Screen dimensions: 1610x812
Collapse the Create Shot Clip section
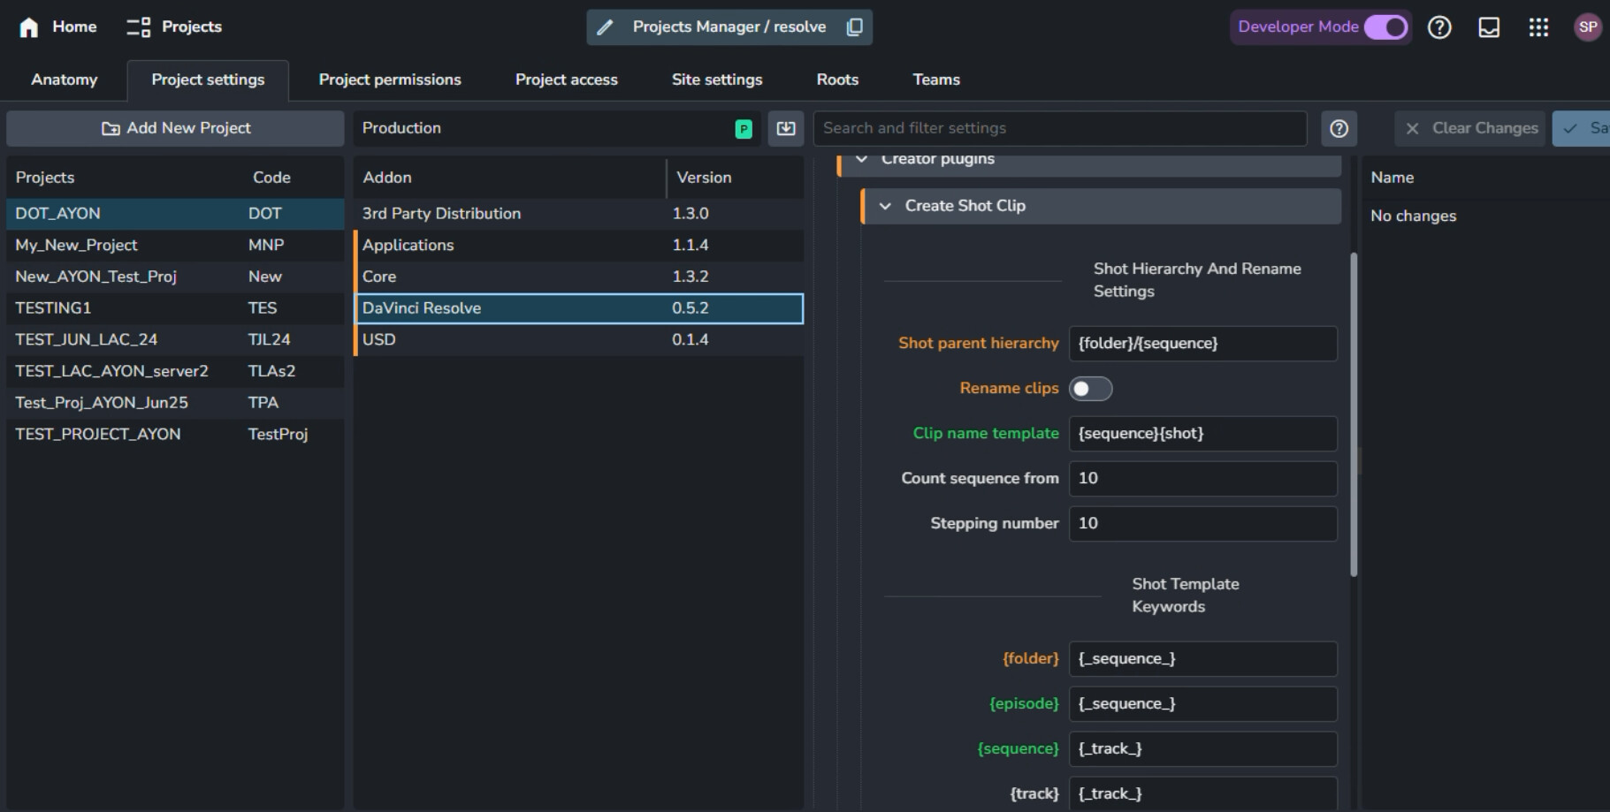(885, 206)
